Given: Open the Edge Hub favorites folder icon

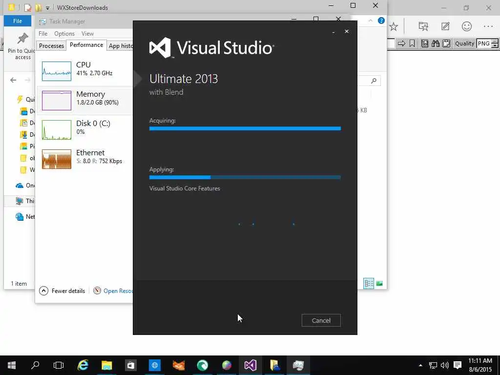Looking at the screenshot, I should (423, 26).
